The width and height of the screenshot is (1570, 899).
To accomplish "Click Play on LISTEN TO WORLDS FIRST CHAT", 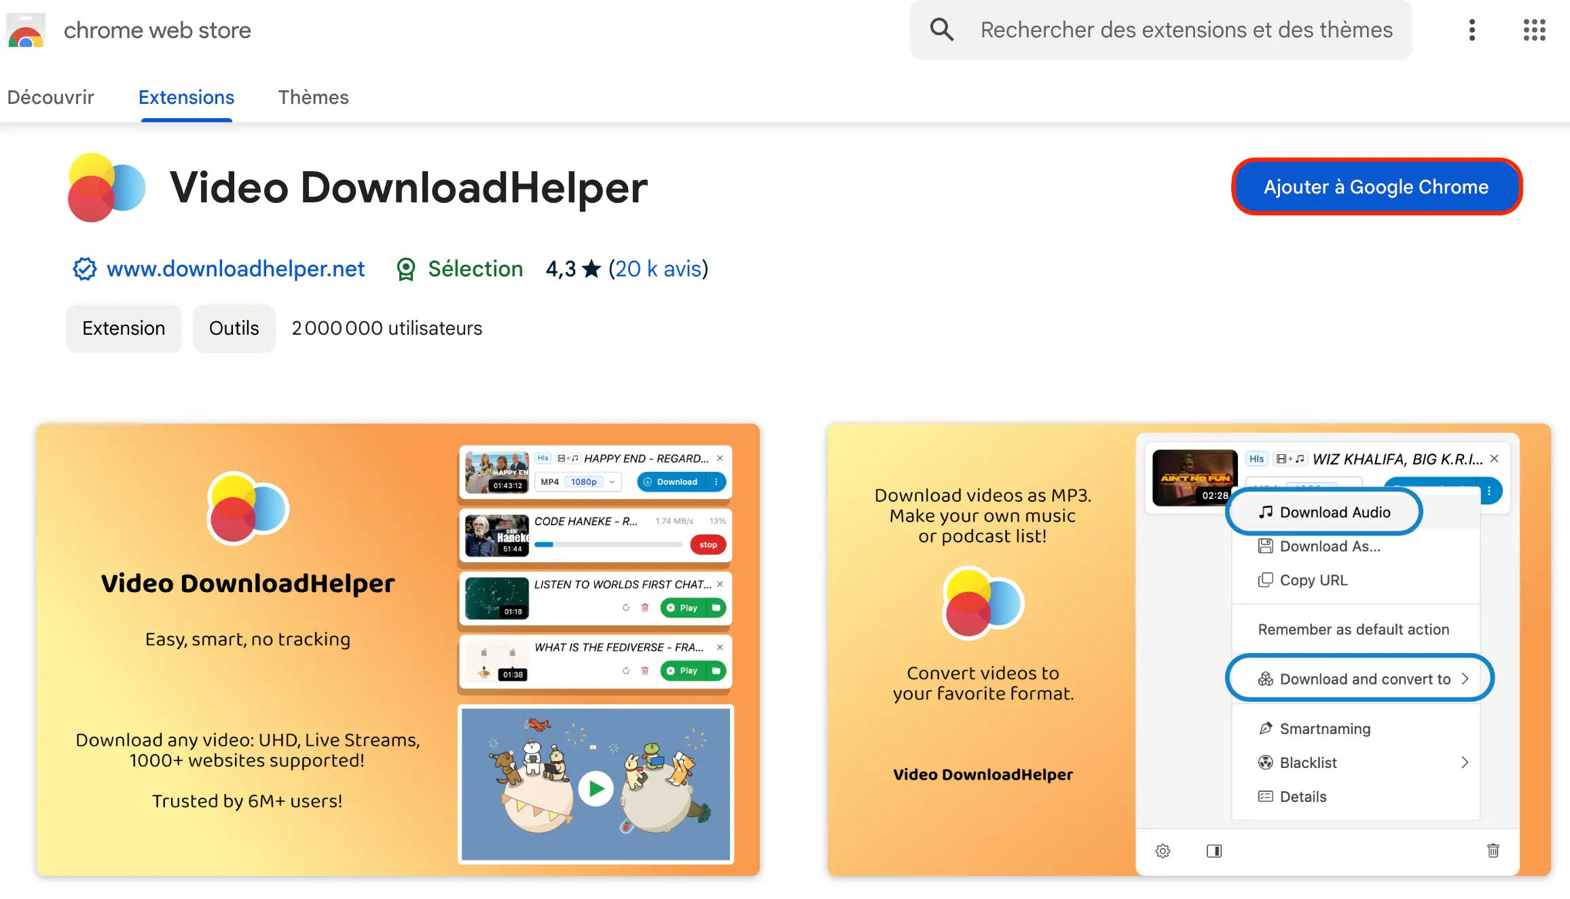I will [683, 608].
